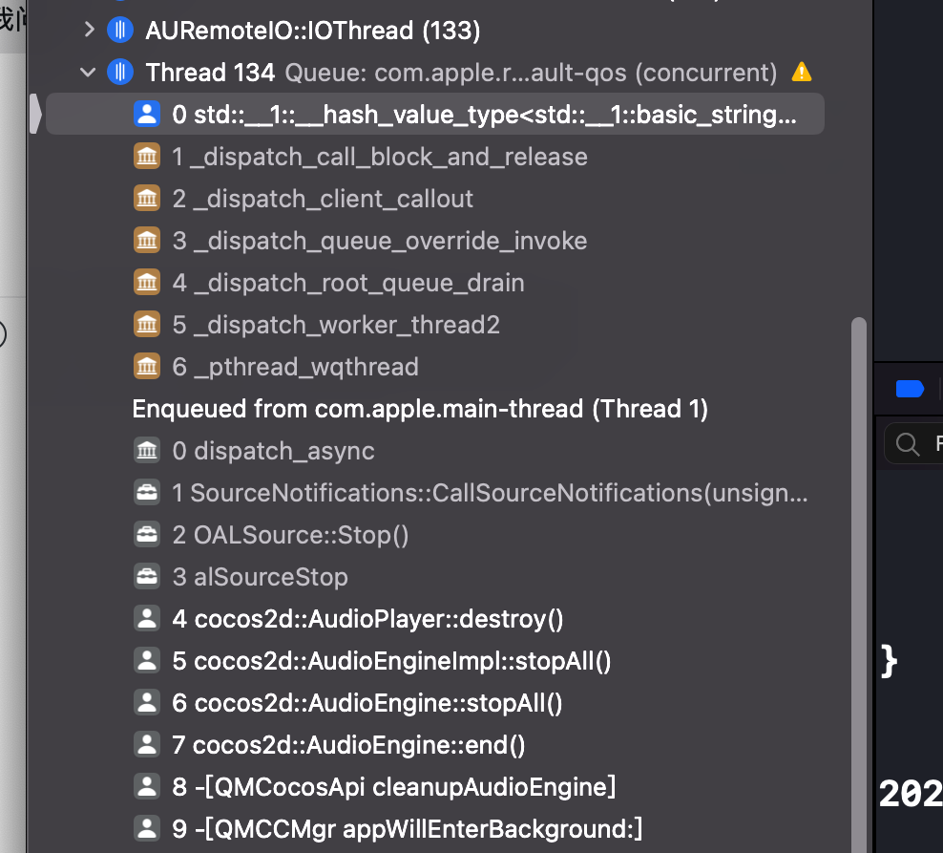943x853 pixels.
Task: Click the Thread 134 blue thread icon
Action: point(119,73)
